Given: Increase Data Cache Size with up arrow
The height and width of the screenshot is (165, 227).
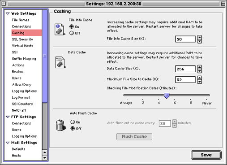Looking at the screenshot, I should (x=200, y=67).
